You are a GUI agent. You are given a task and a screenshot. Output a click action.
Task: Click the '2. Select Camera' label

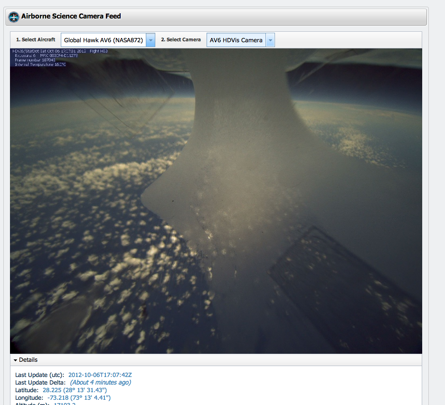pyautogui.click(x=180, y=40)
